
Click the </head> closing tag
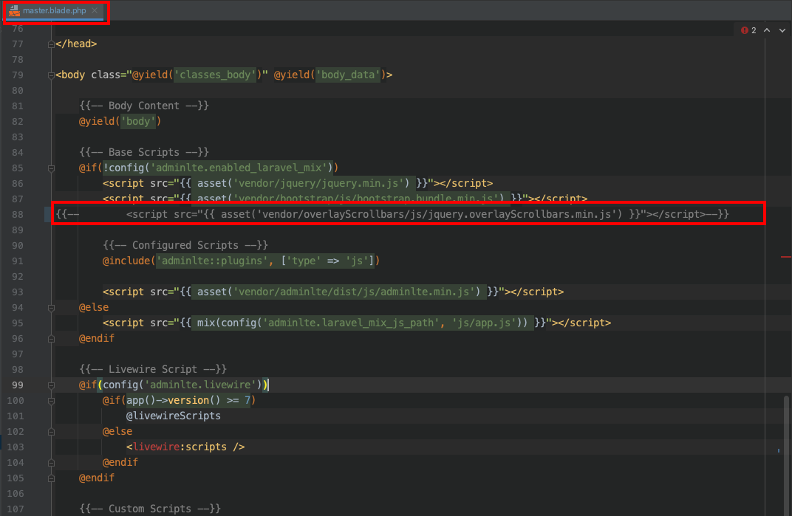76,44
